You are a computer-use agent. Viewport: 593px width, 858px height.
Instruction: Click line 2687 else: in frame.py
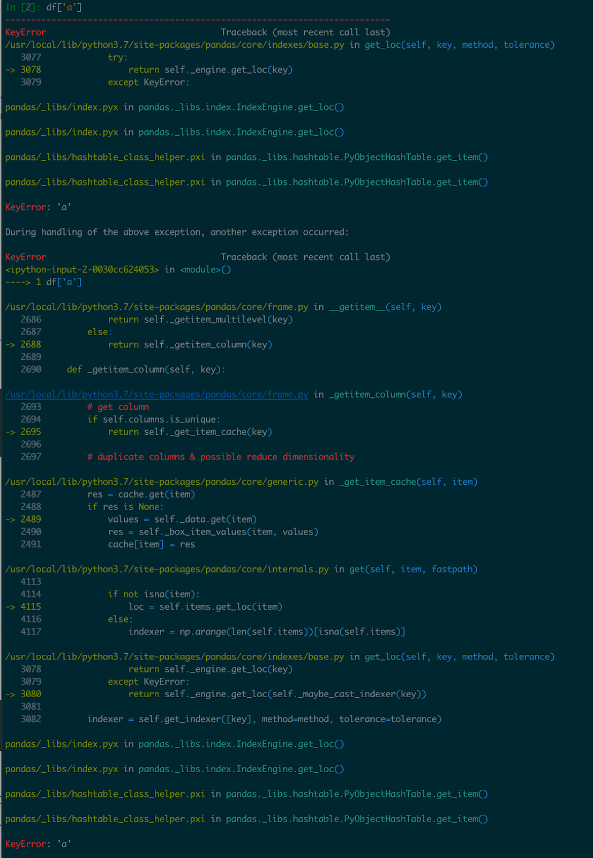click(x=66, y=332)
